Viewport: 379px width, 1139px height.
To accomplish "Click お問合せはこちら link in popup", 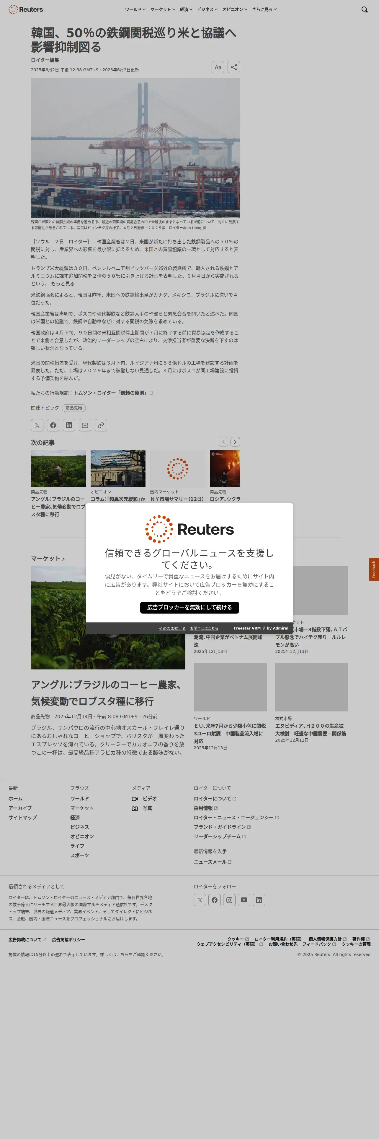I will [204, 628].
